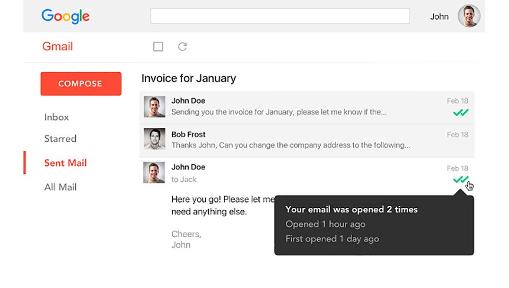Open the Gmail logo link
Screen dimensions: 509x288
click(x=58, y=46)
